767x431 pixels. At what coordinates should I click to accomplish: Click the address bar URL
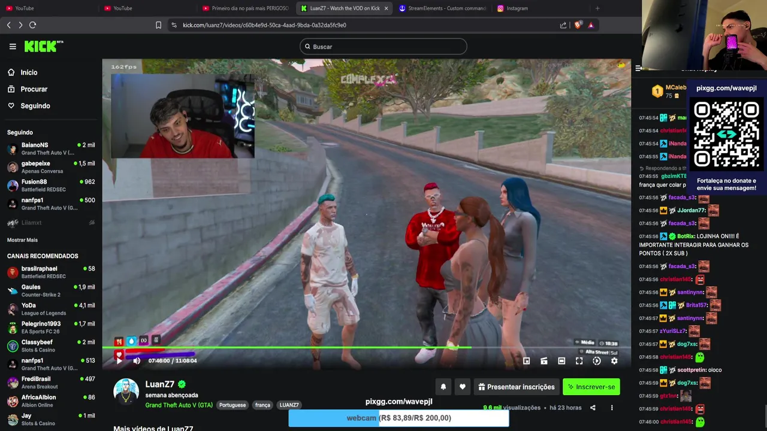click(264, 25)
